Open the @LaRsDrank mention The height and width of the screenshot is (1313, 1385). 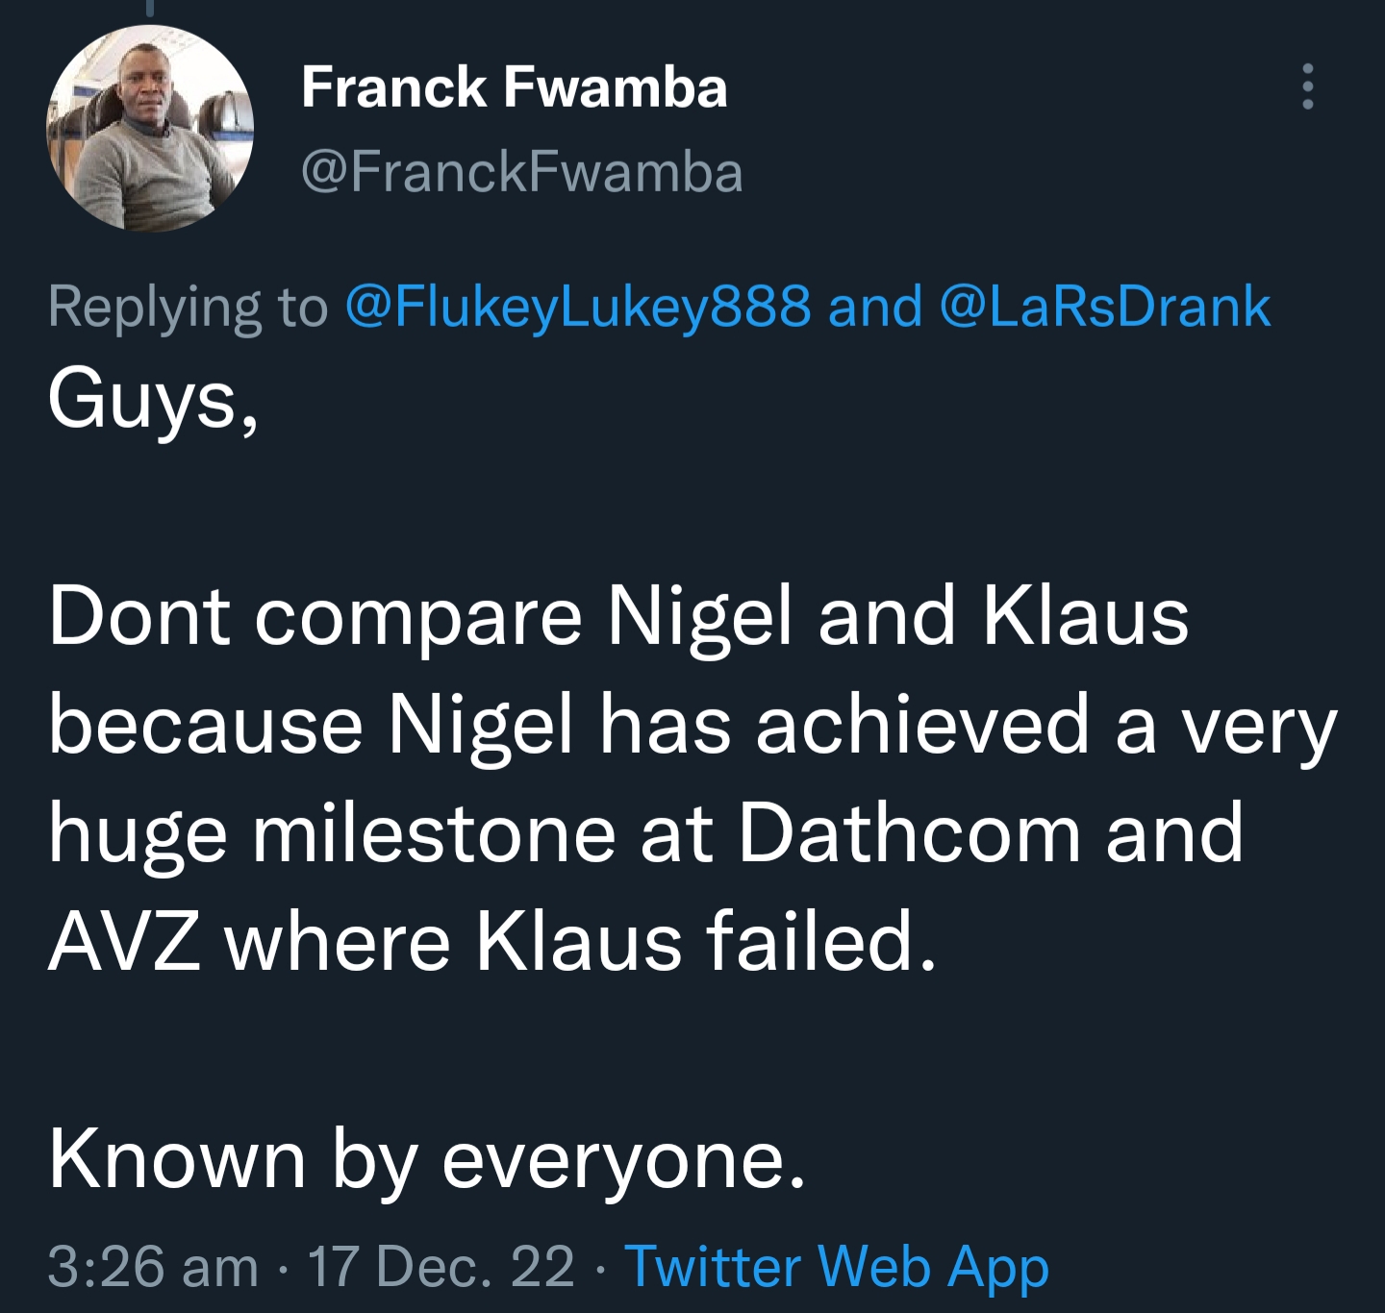click(1103, 307)
